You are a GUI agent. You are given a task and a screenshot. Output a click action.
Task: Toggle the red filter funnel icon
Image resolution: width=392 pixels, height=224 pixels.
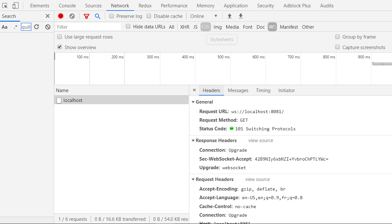pyautogui.click(x=86, y=16)
